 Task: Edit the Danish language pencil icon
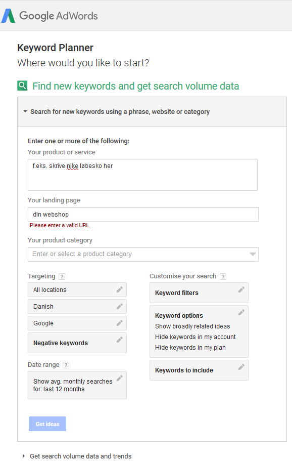click(x=119, y=306)
